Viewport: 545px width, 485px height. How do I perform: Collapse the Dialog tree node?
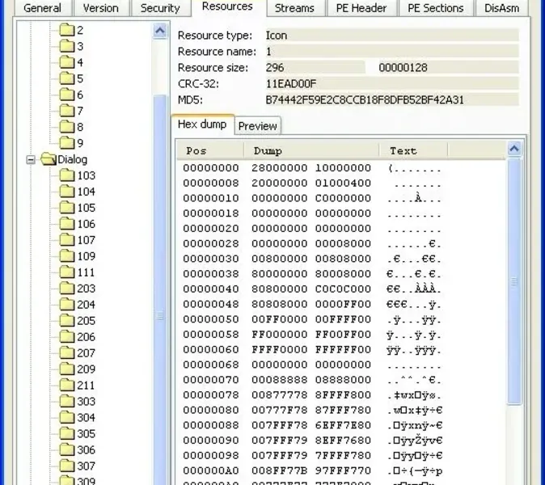click(x=31, y=159)
